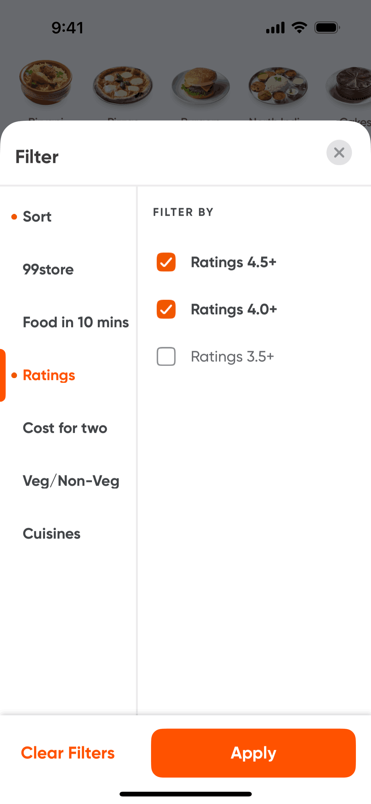Click the orange Apply button

(x=253, y=753)
